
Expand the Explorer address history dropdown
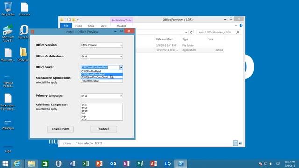[x=186, y=32]
